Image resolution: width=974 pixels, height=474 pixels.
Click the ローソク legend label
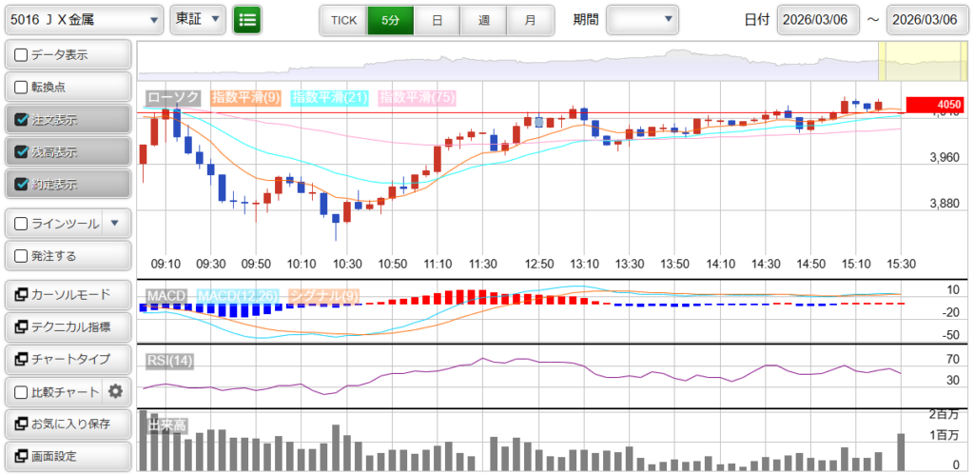[174, 97]
